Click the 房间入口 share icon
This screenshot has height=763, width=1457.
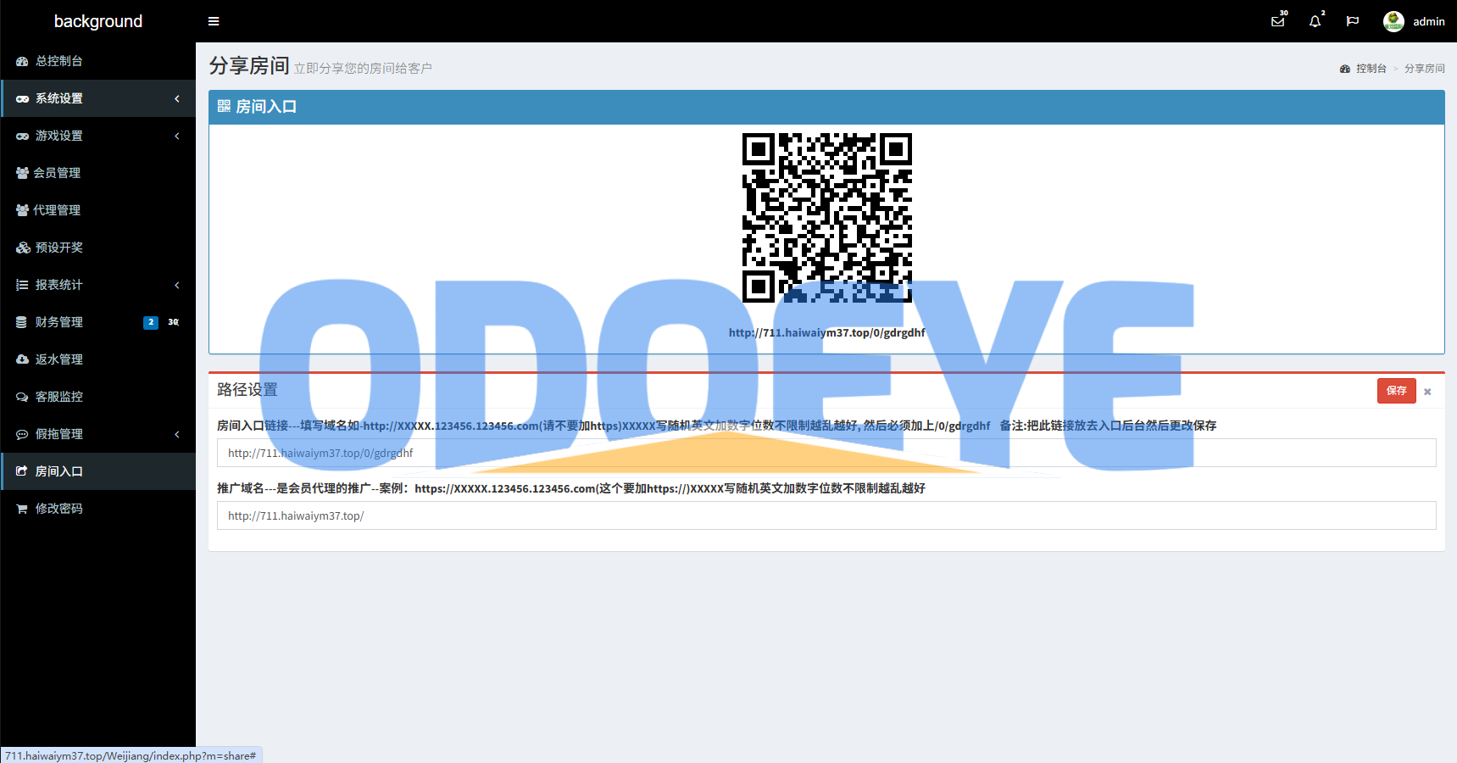23,471
